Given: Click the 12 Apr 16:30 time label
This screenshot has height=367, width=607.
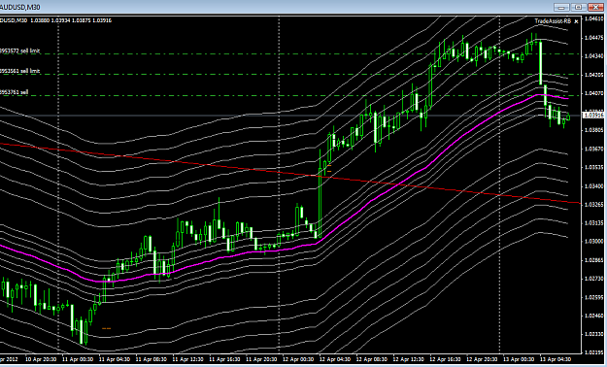Looking at the screenshot, I should (445, 359).
